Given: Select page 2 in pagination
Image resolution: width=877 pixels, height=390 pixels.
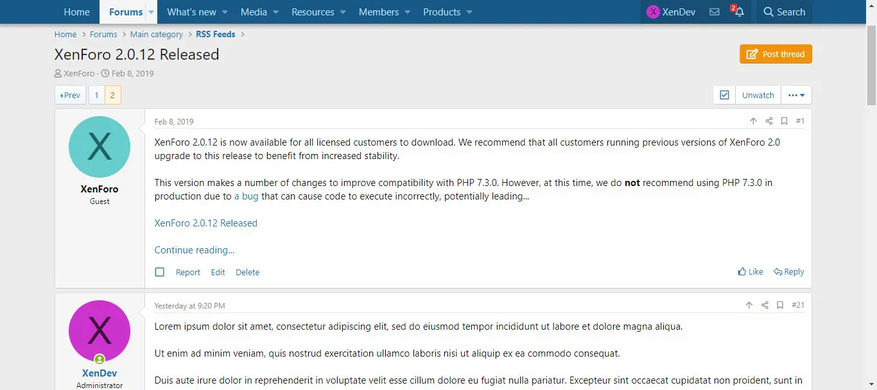Looking at the screenshot, I should [x=112, y=95].
